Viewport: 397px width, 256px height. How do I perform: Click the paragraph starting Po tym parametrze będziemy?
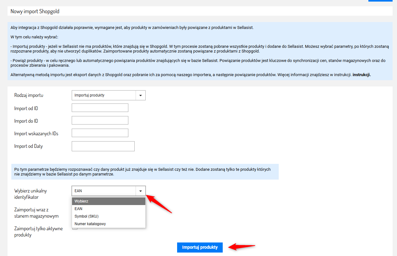143,172
